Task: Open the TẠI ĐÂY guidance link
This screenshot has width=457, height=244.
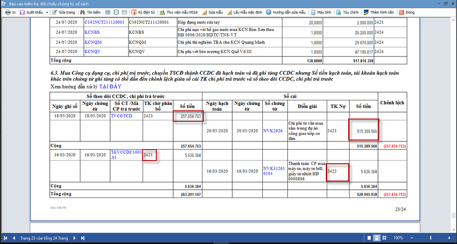Action: pos(111,86)
